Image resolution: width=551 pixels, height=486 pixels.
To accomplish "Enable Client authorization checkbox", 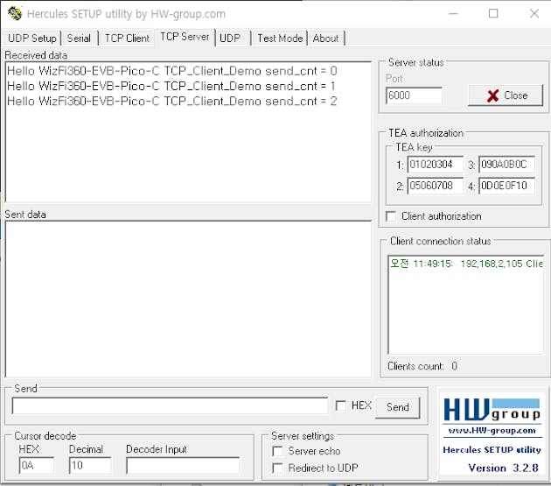I will click(391, 216).
